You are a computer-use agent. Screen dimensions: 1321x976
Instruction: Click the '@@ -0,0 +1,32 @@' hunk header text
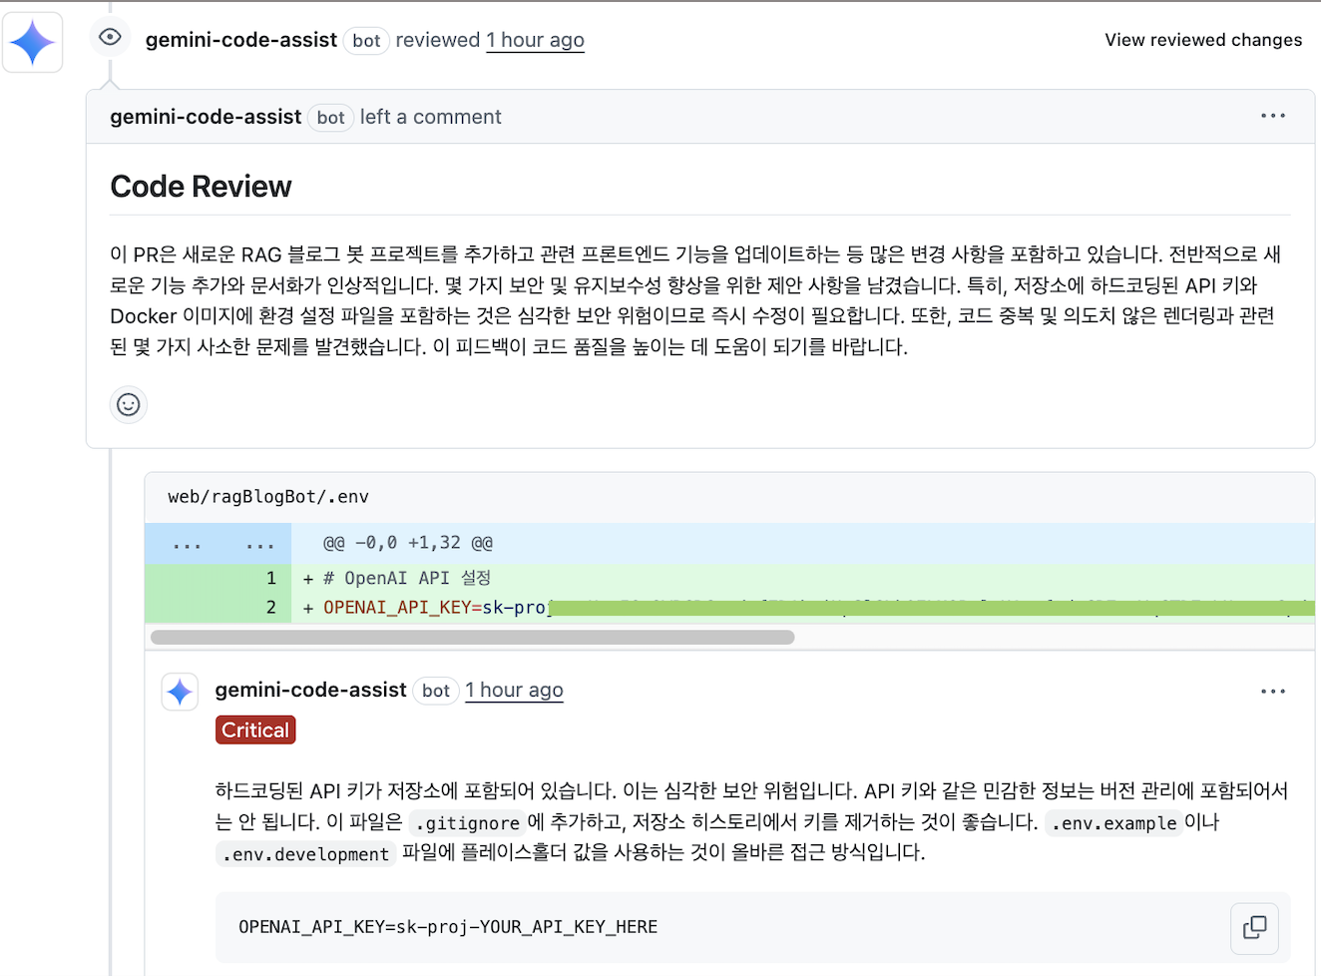click(x=408, y=544)
